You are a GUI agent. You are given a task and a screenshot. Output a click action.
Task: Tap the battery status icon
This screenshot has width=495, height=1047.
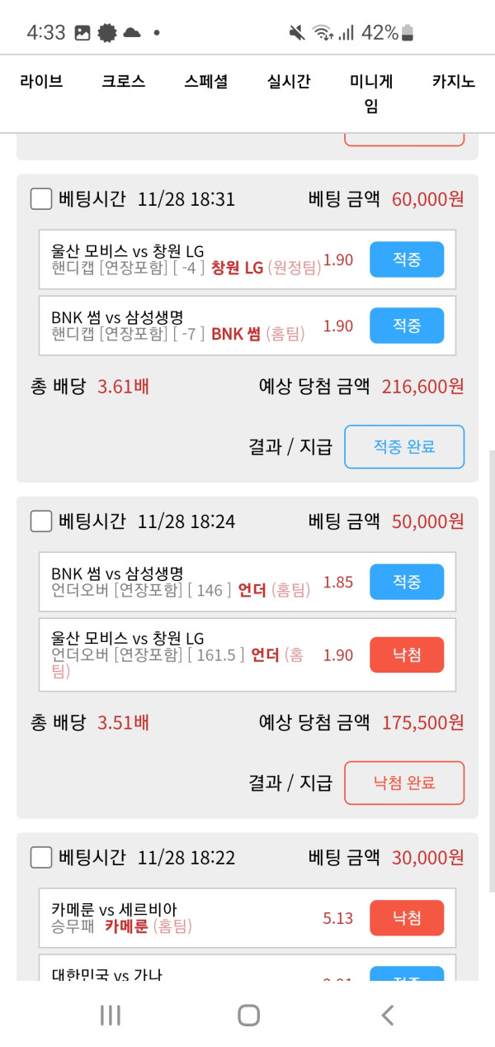[408, 33]
